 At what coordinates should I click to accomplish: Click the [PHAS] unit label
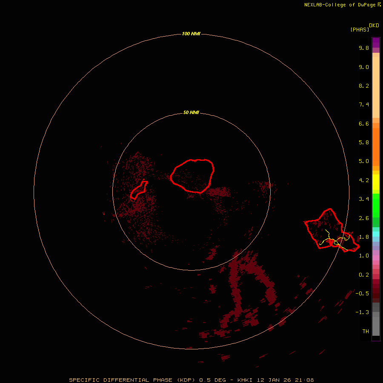pyautogui.click(x=360, y=29)
